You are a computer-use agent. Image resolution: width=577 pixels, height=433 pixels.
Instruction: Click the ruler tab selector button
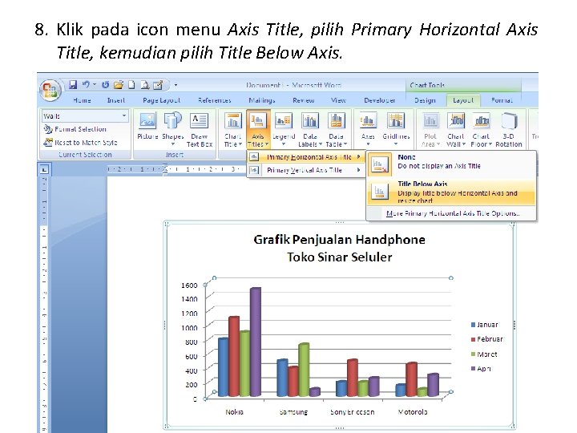coord(44,170)
